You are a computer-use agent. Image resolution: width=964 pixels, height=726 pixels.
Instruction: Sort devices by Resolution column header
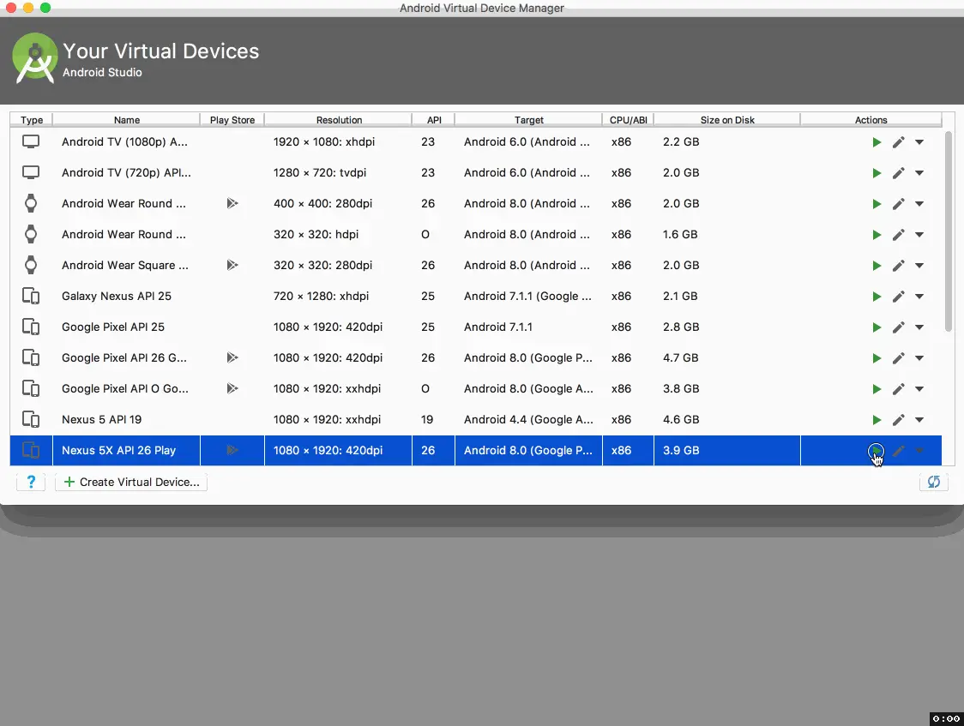click(x=339, y=120)
